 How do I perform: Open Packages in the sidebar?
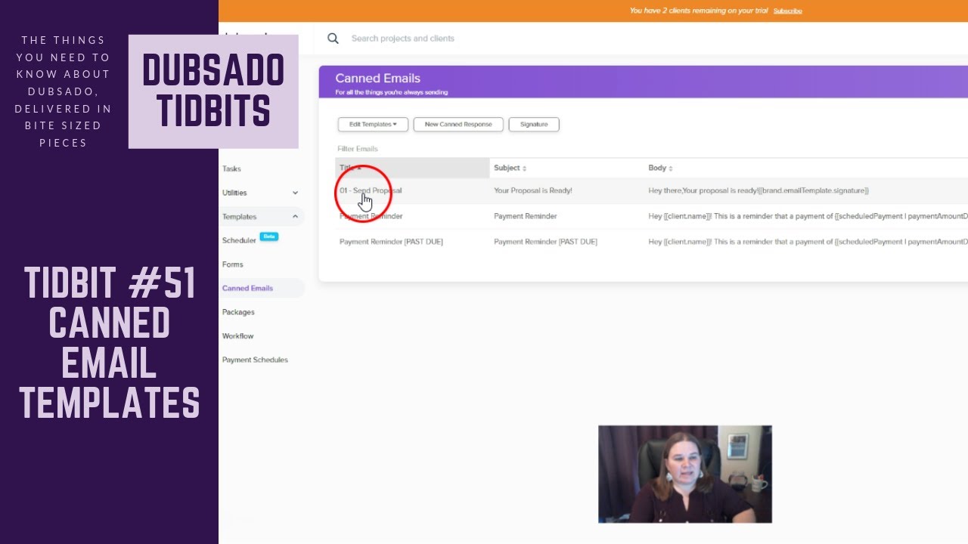tap(238, 312)
